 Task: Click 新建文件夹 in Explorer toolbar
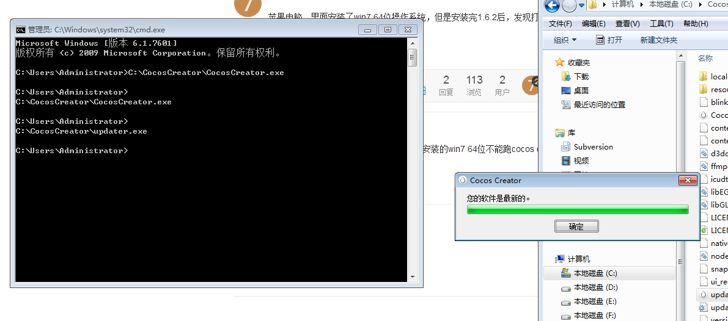click(659, 40)
